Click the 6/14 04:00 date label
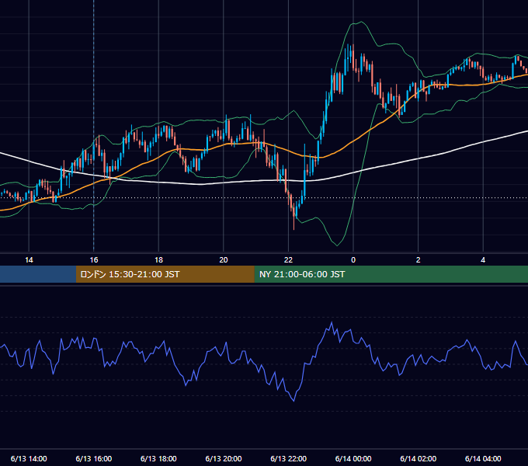 pyautogui.click(x=483, y=458)
